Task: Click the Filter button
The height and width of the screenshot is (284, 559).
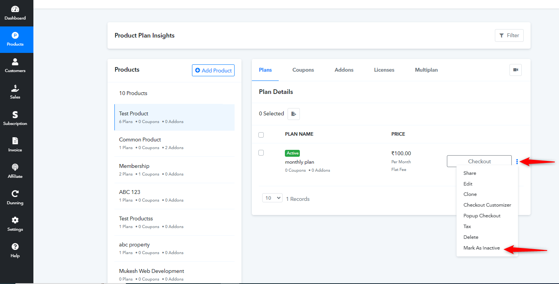Action: pos(509,35)
